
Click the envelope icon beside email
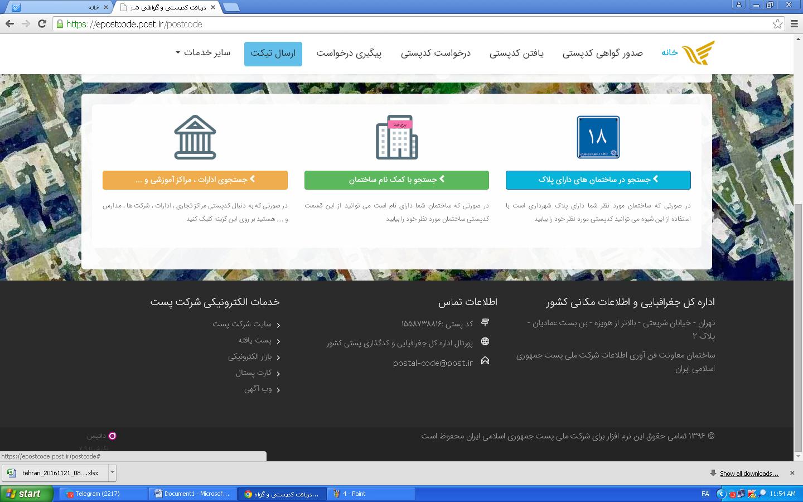(x=485, y=361)
